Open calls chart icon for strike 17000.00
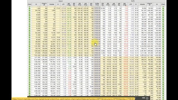Screen dimensions: 178x100 29,11
